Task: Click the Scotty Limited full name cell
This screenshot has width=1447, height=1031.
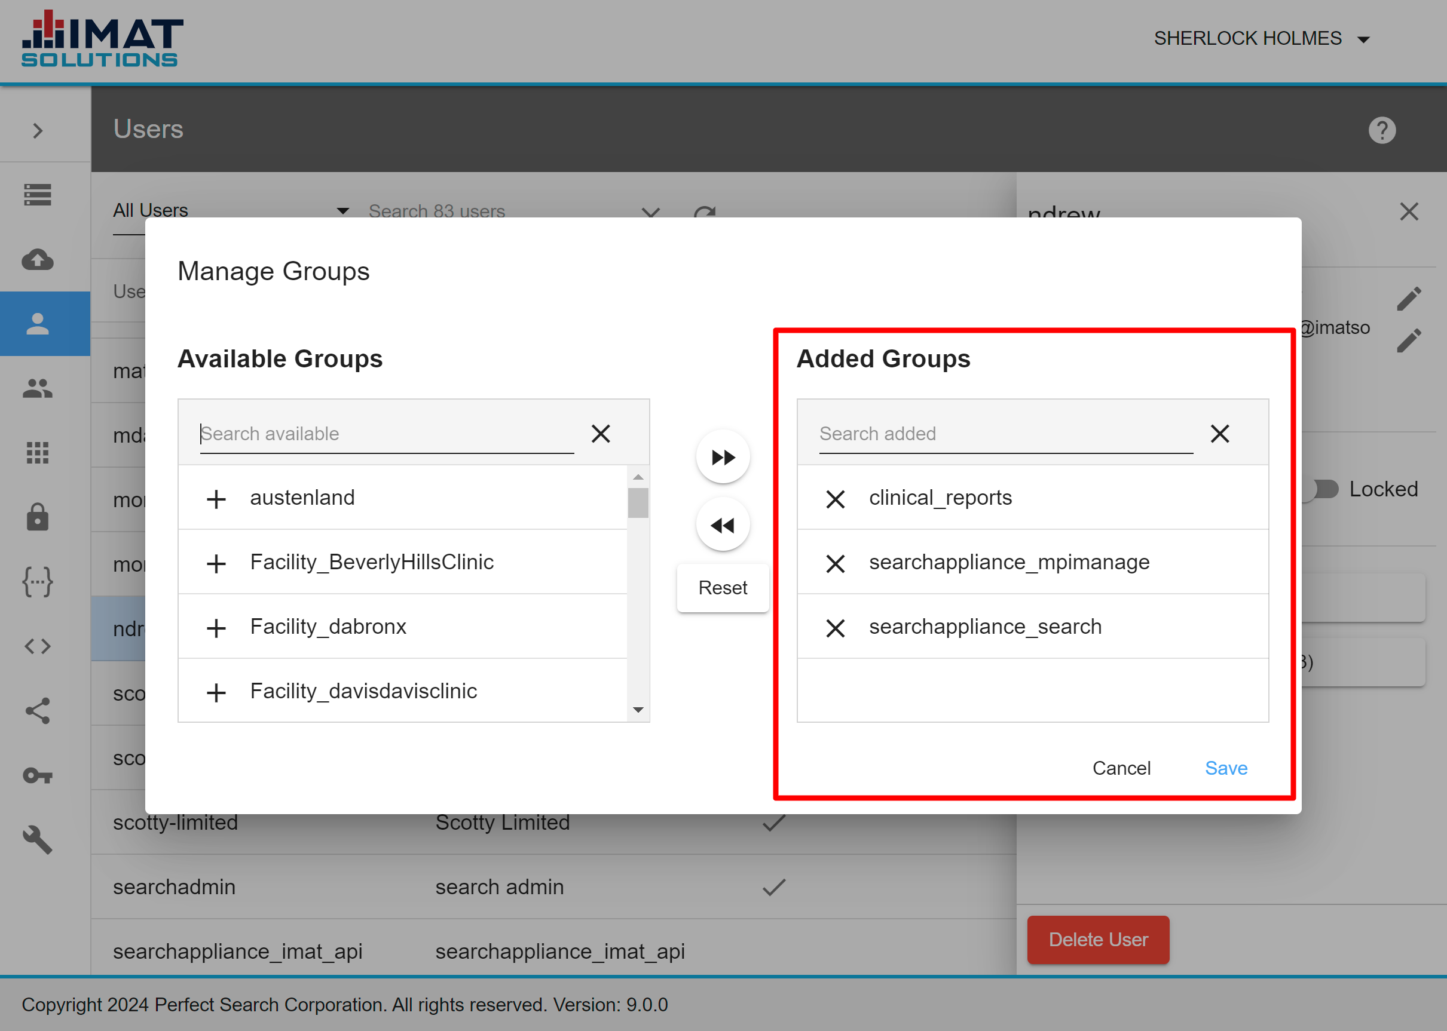Action: tap(503, 822)
